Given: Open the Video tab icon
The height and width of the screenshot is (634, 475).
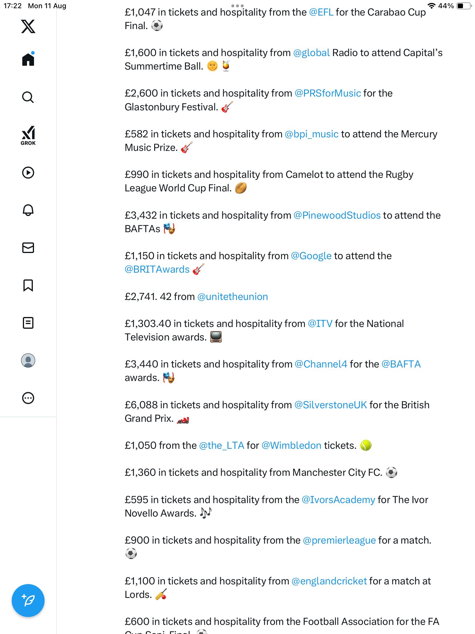Looking at the screenshot, I should 28,173.
